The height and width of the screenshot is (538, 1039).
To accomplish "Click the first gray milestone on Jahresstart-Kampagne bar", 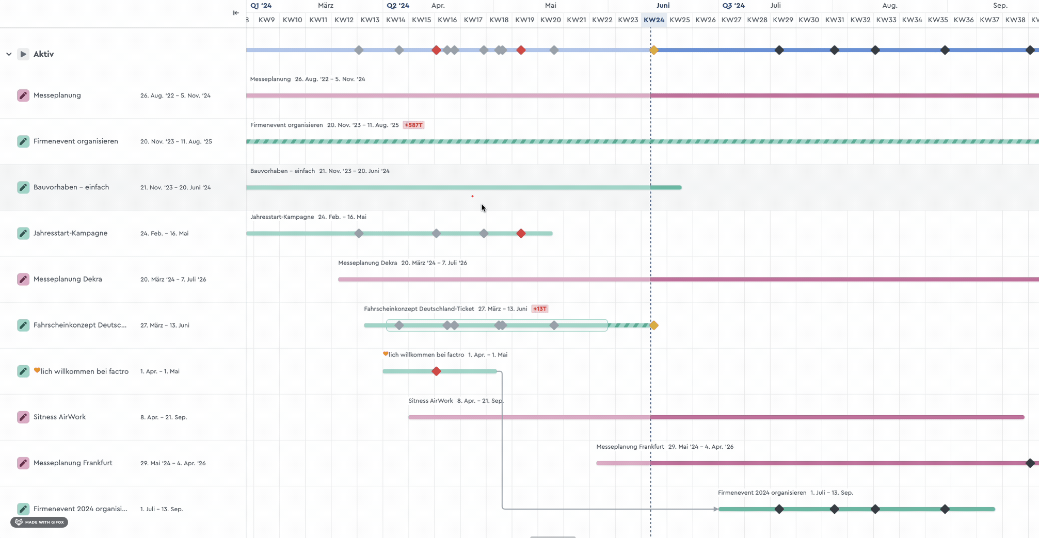I will [359, 234].
